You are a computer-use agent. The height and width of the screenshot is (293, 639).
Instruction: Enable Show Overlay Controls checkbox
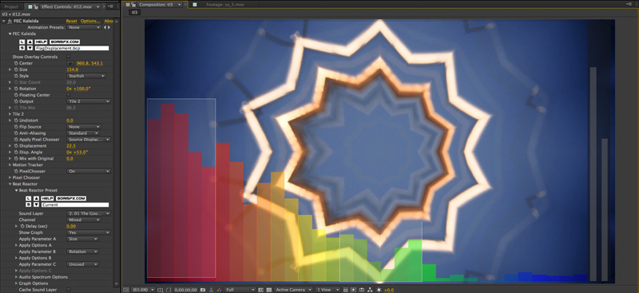[69, 57]
